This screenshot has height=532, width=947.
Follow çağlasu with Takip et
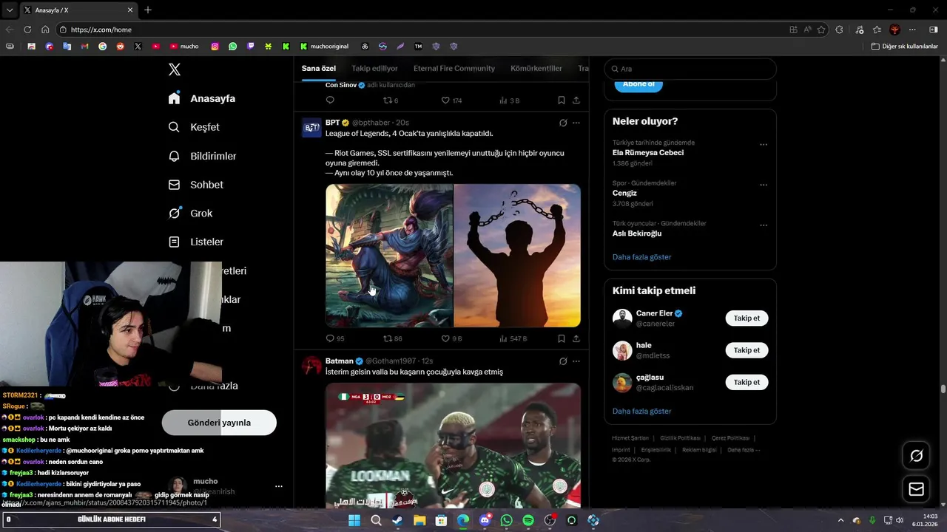[747, 382]
